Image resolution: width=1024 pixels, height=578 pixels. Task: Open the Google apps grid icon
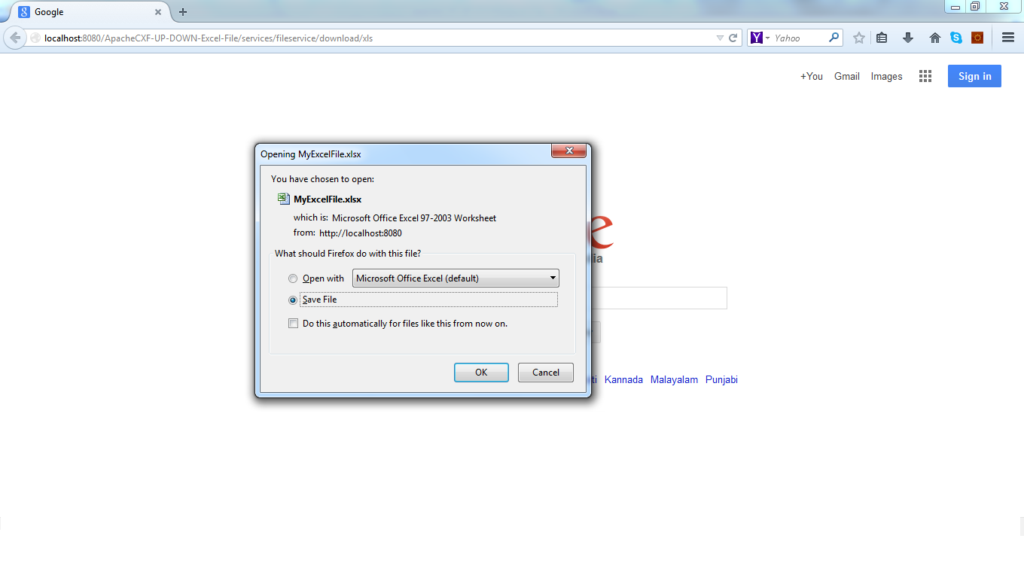(925, 76)
